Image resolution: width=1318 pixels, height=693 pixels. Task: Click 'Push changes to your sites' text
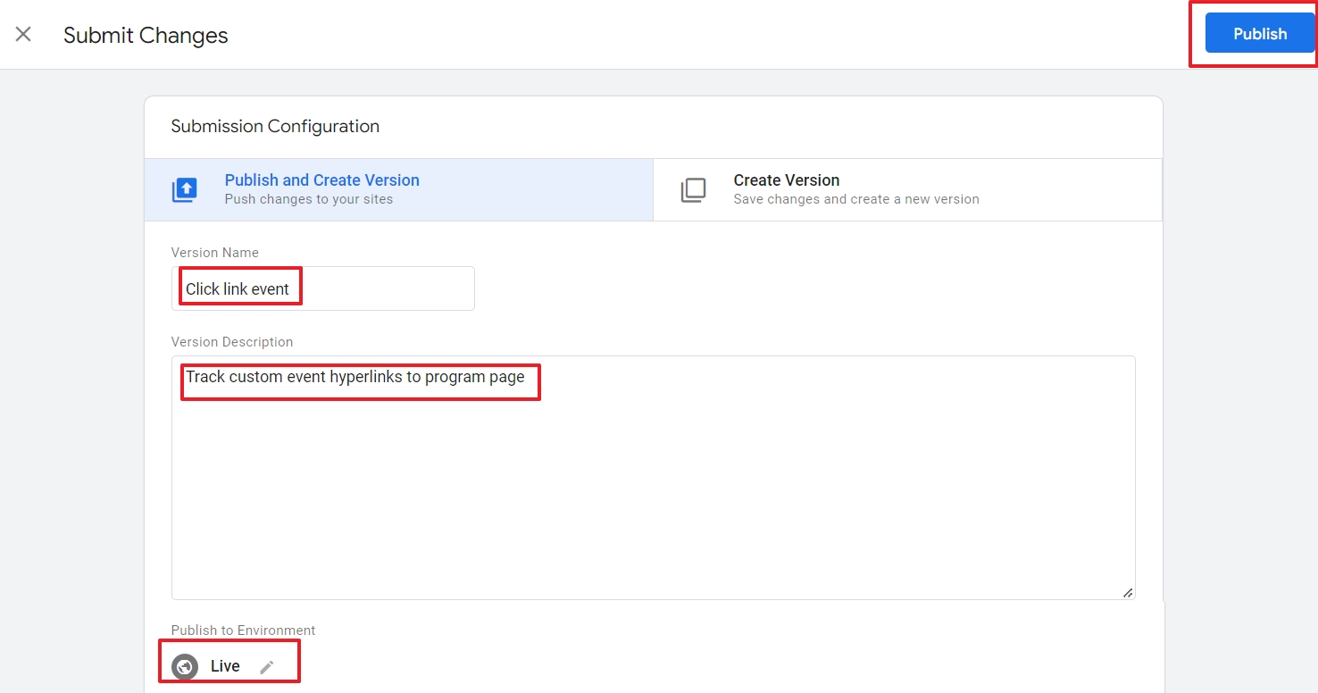click(x=309, y=199)
